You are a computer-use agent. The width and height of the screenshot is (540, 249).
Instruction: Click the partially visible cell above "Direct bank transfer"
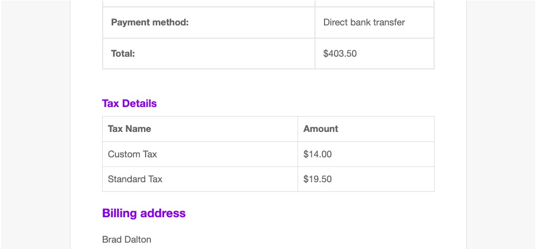point(374,3)
